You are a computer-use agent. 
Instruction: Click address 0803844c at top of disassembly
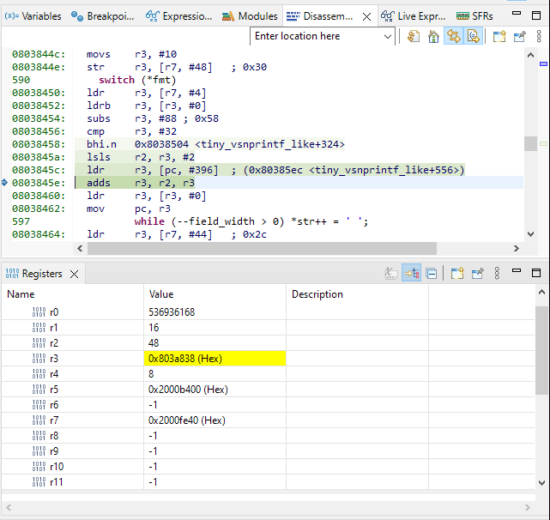pyautogui.click(x=39, y=54)
